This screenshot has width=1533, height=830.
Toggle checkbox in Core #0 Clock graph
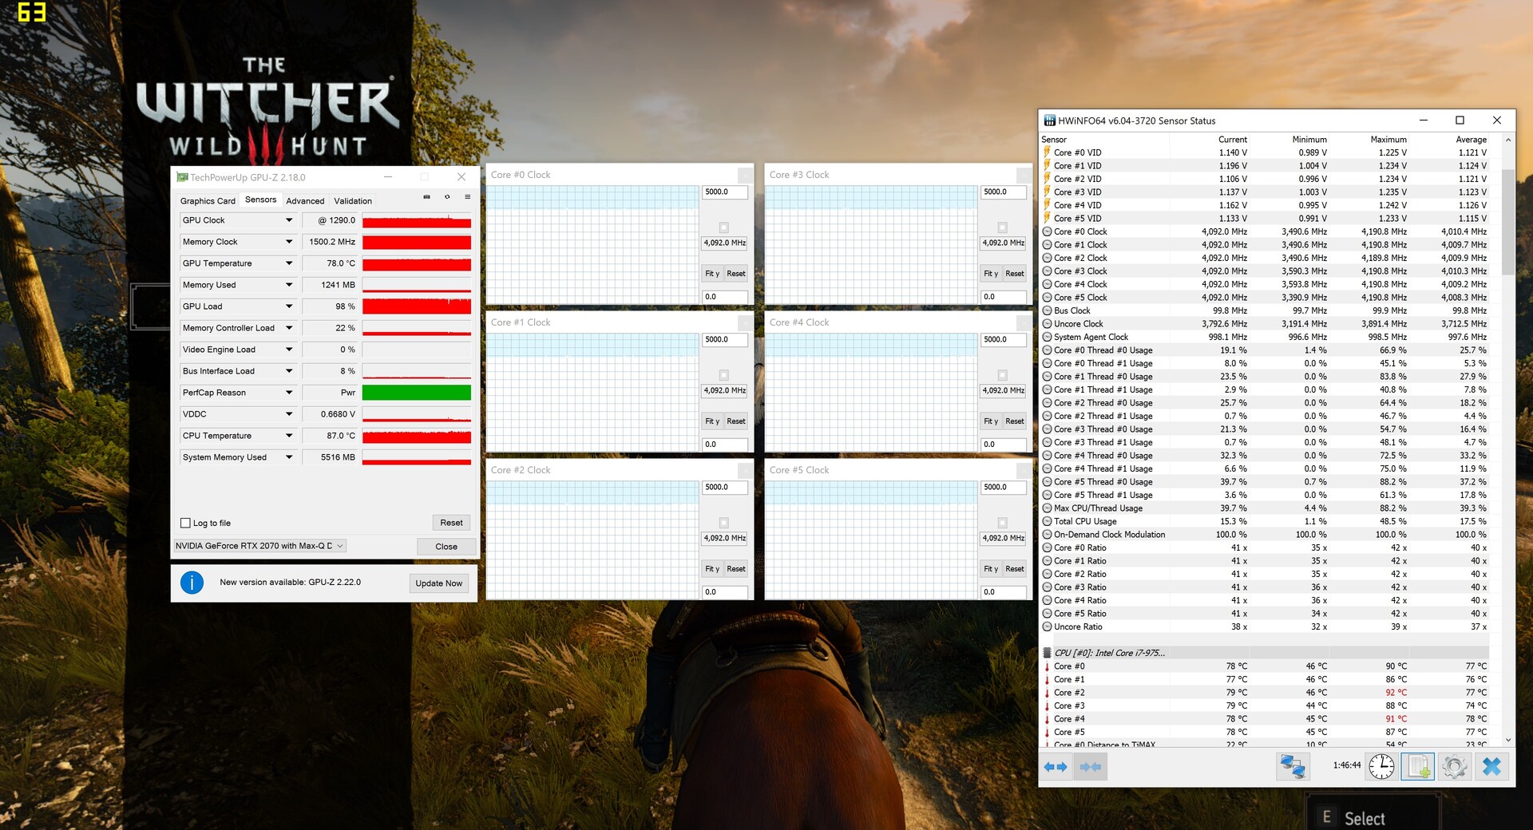(x=723, y=227)
